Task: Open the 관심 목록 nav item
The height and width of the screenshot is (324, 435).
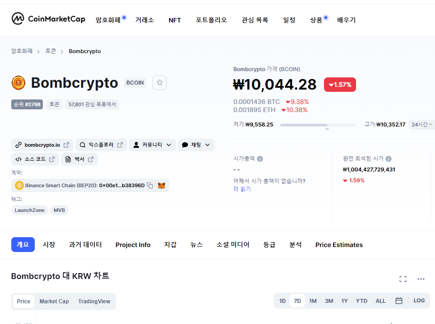Action: [255, 20]
